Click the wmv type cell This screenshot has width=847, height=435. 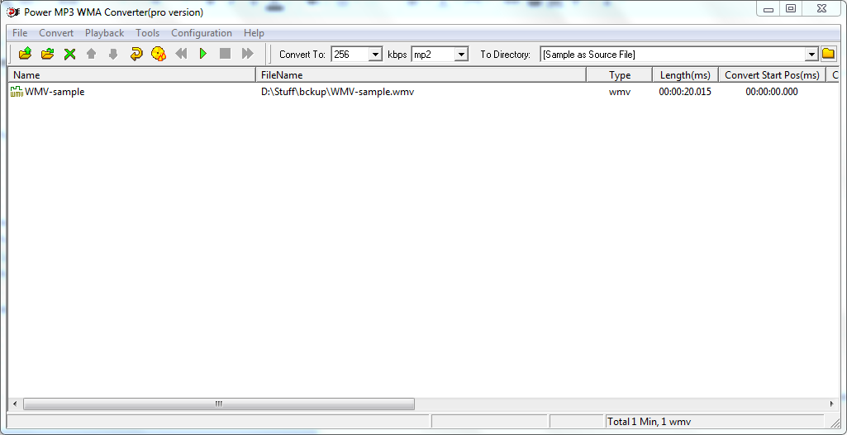620,92
